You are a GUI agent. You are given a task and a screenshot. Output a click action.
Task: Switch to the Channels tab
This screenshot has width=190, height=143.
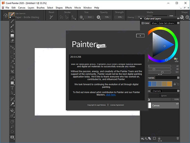tap(156, 91)
